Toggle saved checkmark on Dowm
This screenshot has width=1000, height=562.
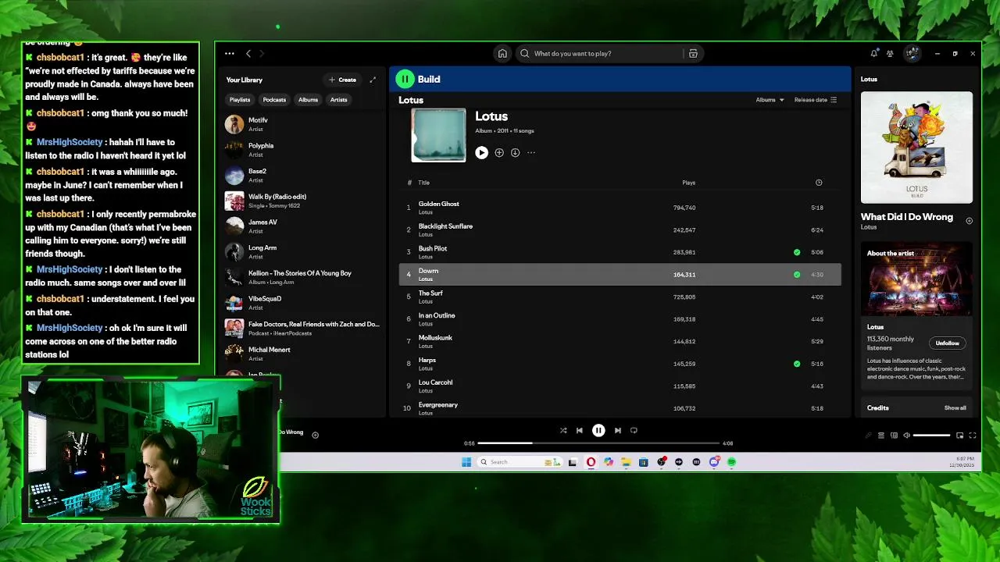coord(797,275)
